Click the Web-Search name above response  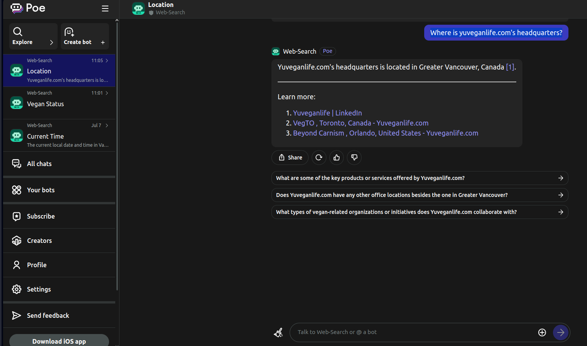(x=300, y=51)
